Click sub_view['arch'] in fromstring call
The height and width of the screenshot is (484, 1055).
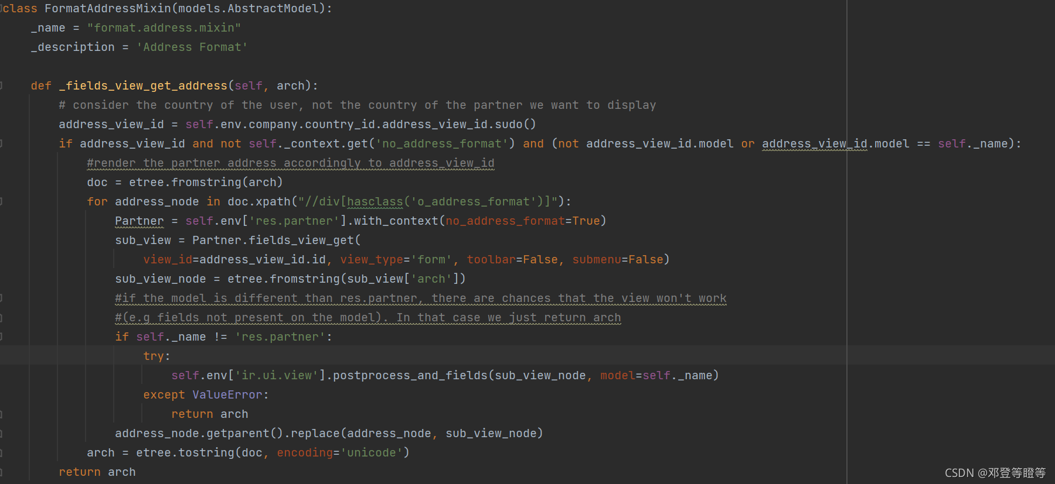coord(403,279)
